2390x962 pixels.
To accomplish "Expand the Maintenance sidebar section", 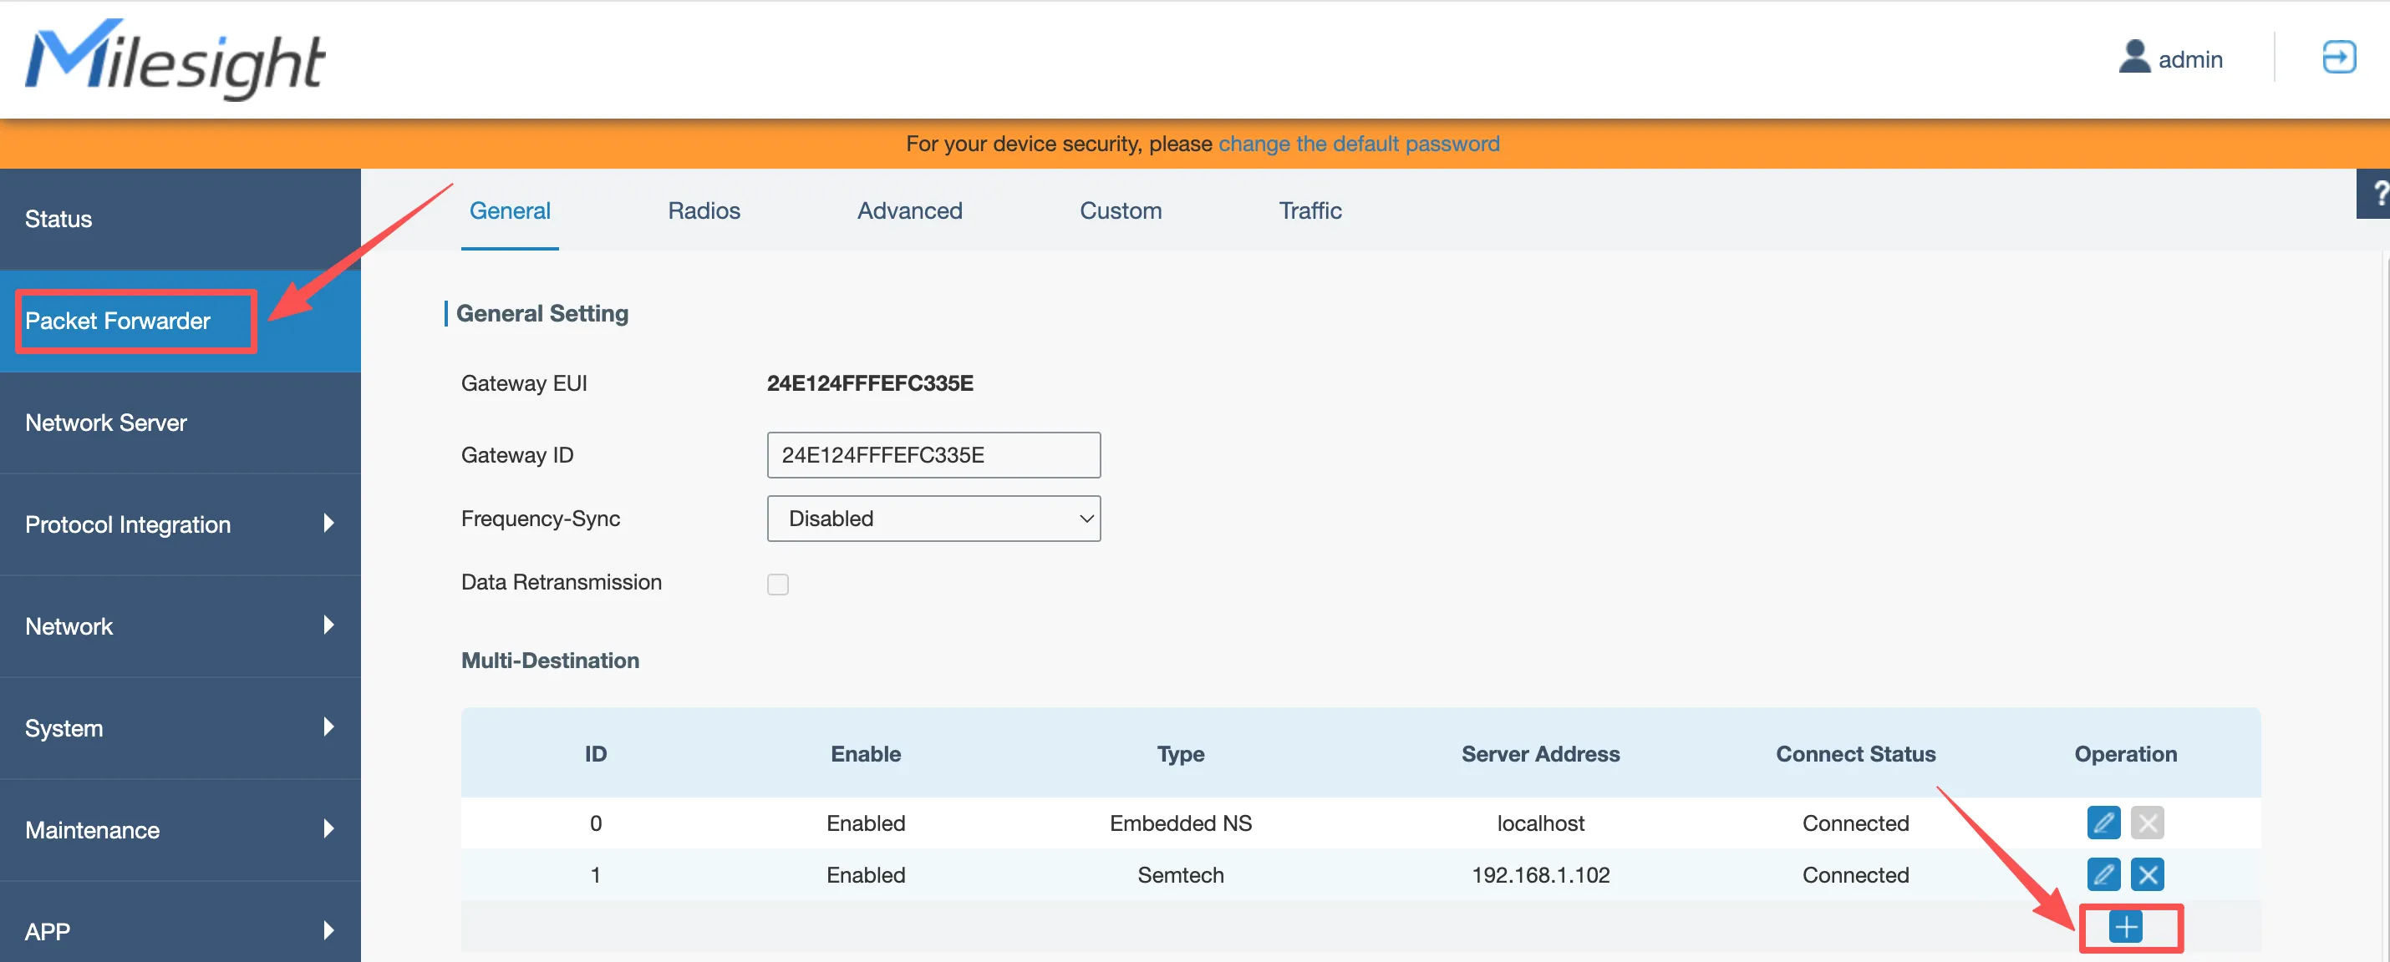I will tap(179, 830).
